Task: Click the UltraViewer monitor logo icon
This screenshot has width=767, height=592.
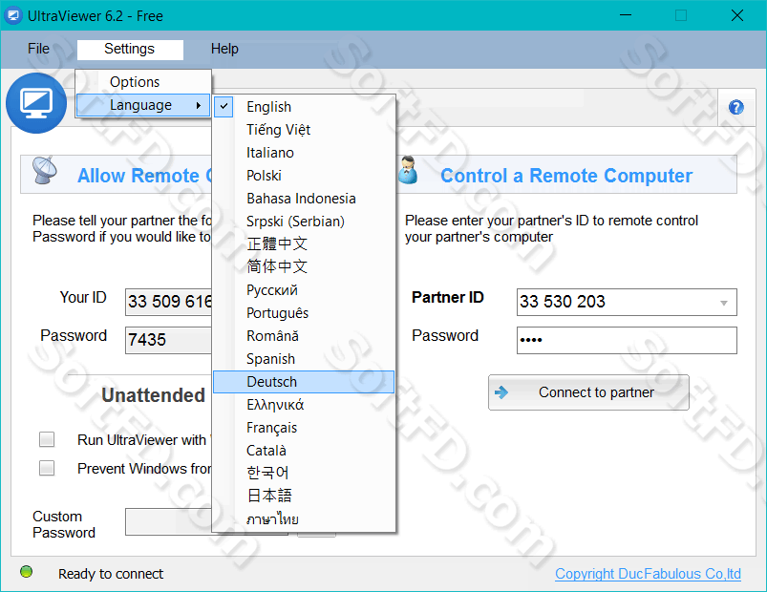Action: click(36, 103)
